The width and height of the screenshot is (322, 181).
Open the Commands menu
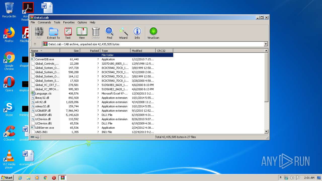pos(44,22)
